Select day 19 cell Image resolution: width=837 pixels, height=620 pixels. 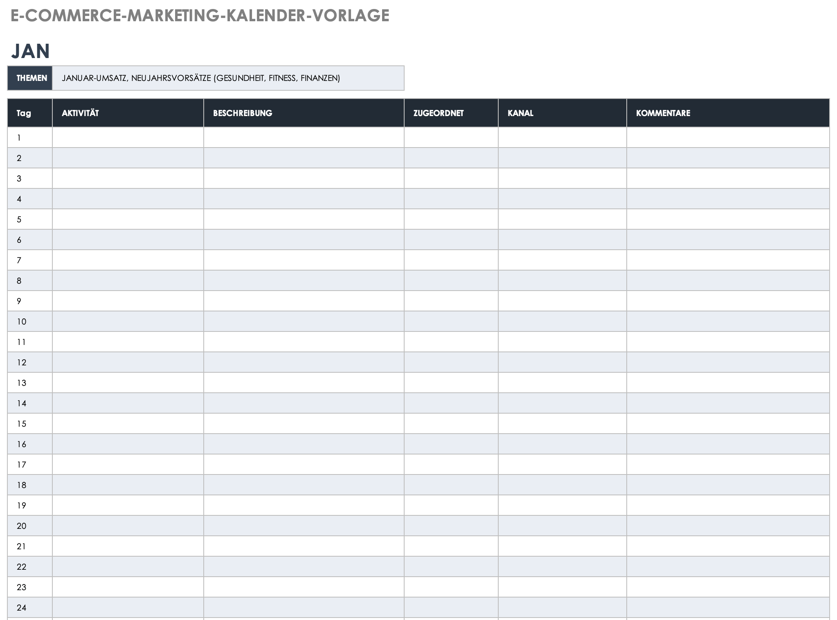[x=30, y=506]
